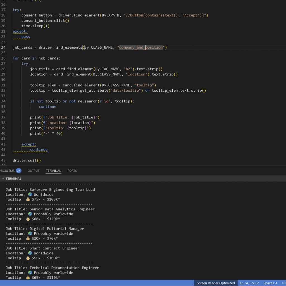Screen dimensions: 286x286
Task: Collapse the TERMINAL section chevron
Action: pyautogui.click(x=3, y=178)
